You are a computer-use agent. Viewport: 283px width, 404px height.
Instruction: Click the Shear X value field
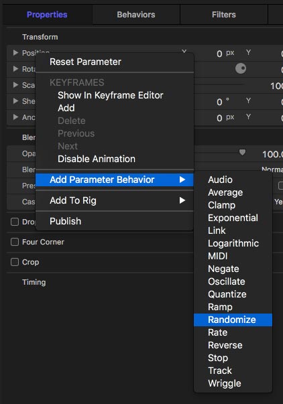219,102
